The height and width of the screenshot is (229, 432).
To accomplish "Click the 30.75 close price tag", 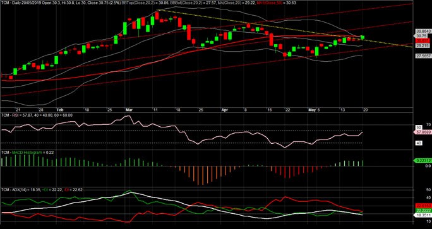I will coord(421,36).
